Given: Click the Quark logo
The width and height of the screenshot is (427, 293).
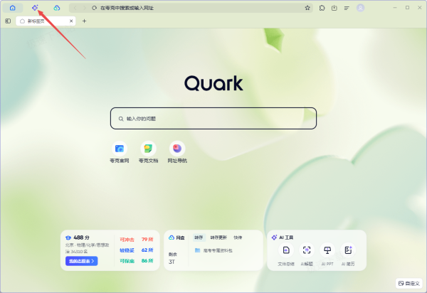Looking at the screenshot, I should (213, 83).
